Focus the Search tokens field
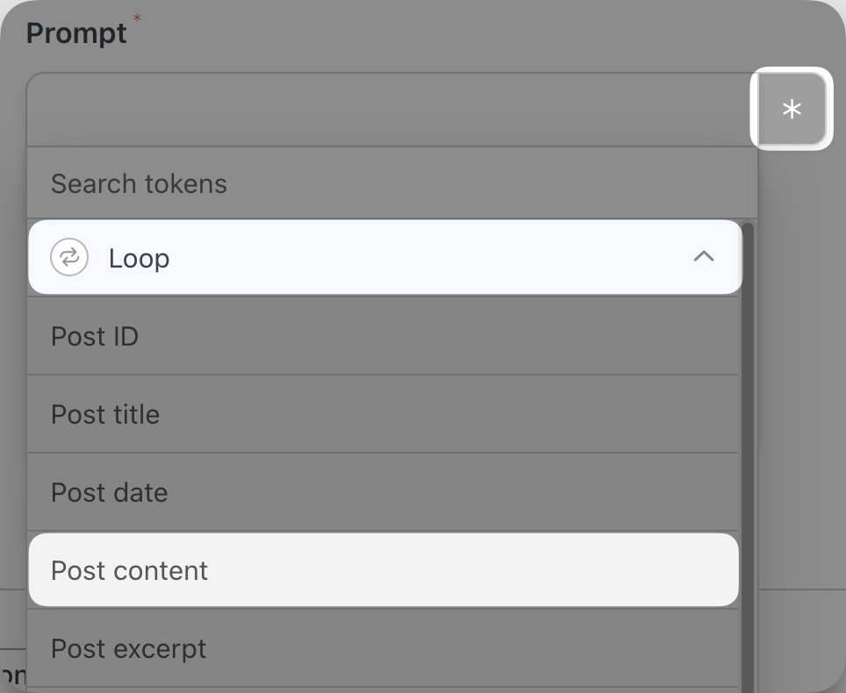The height and width of the screenshot is (693, 846). [x=392, y=183]
